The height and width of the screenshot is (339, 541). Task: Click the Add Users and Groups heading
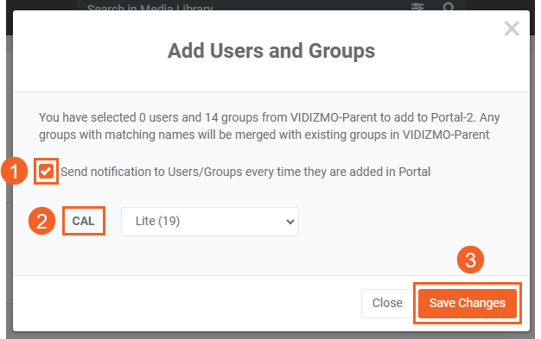point(271,51)
